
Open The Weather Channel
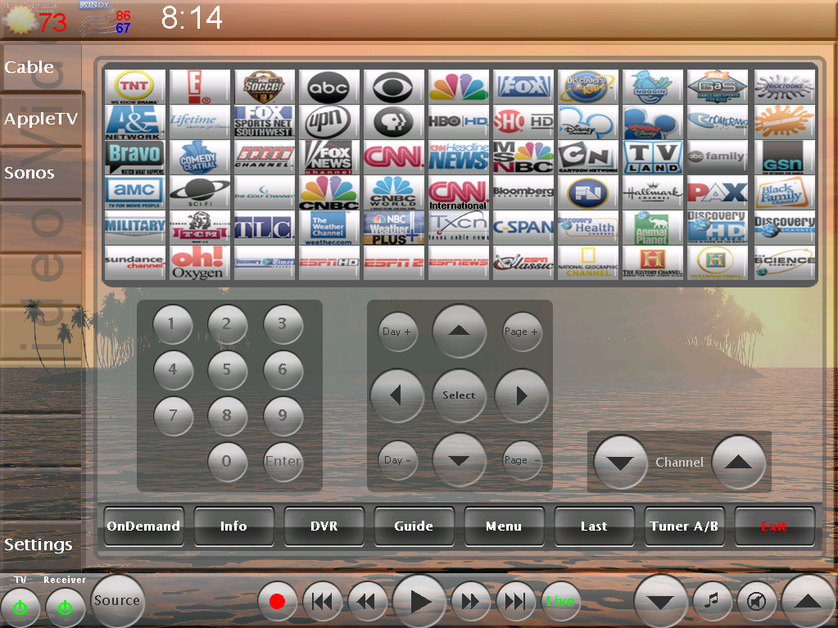point(328,228)
